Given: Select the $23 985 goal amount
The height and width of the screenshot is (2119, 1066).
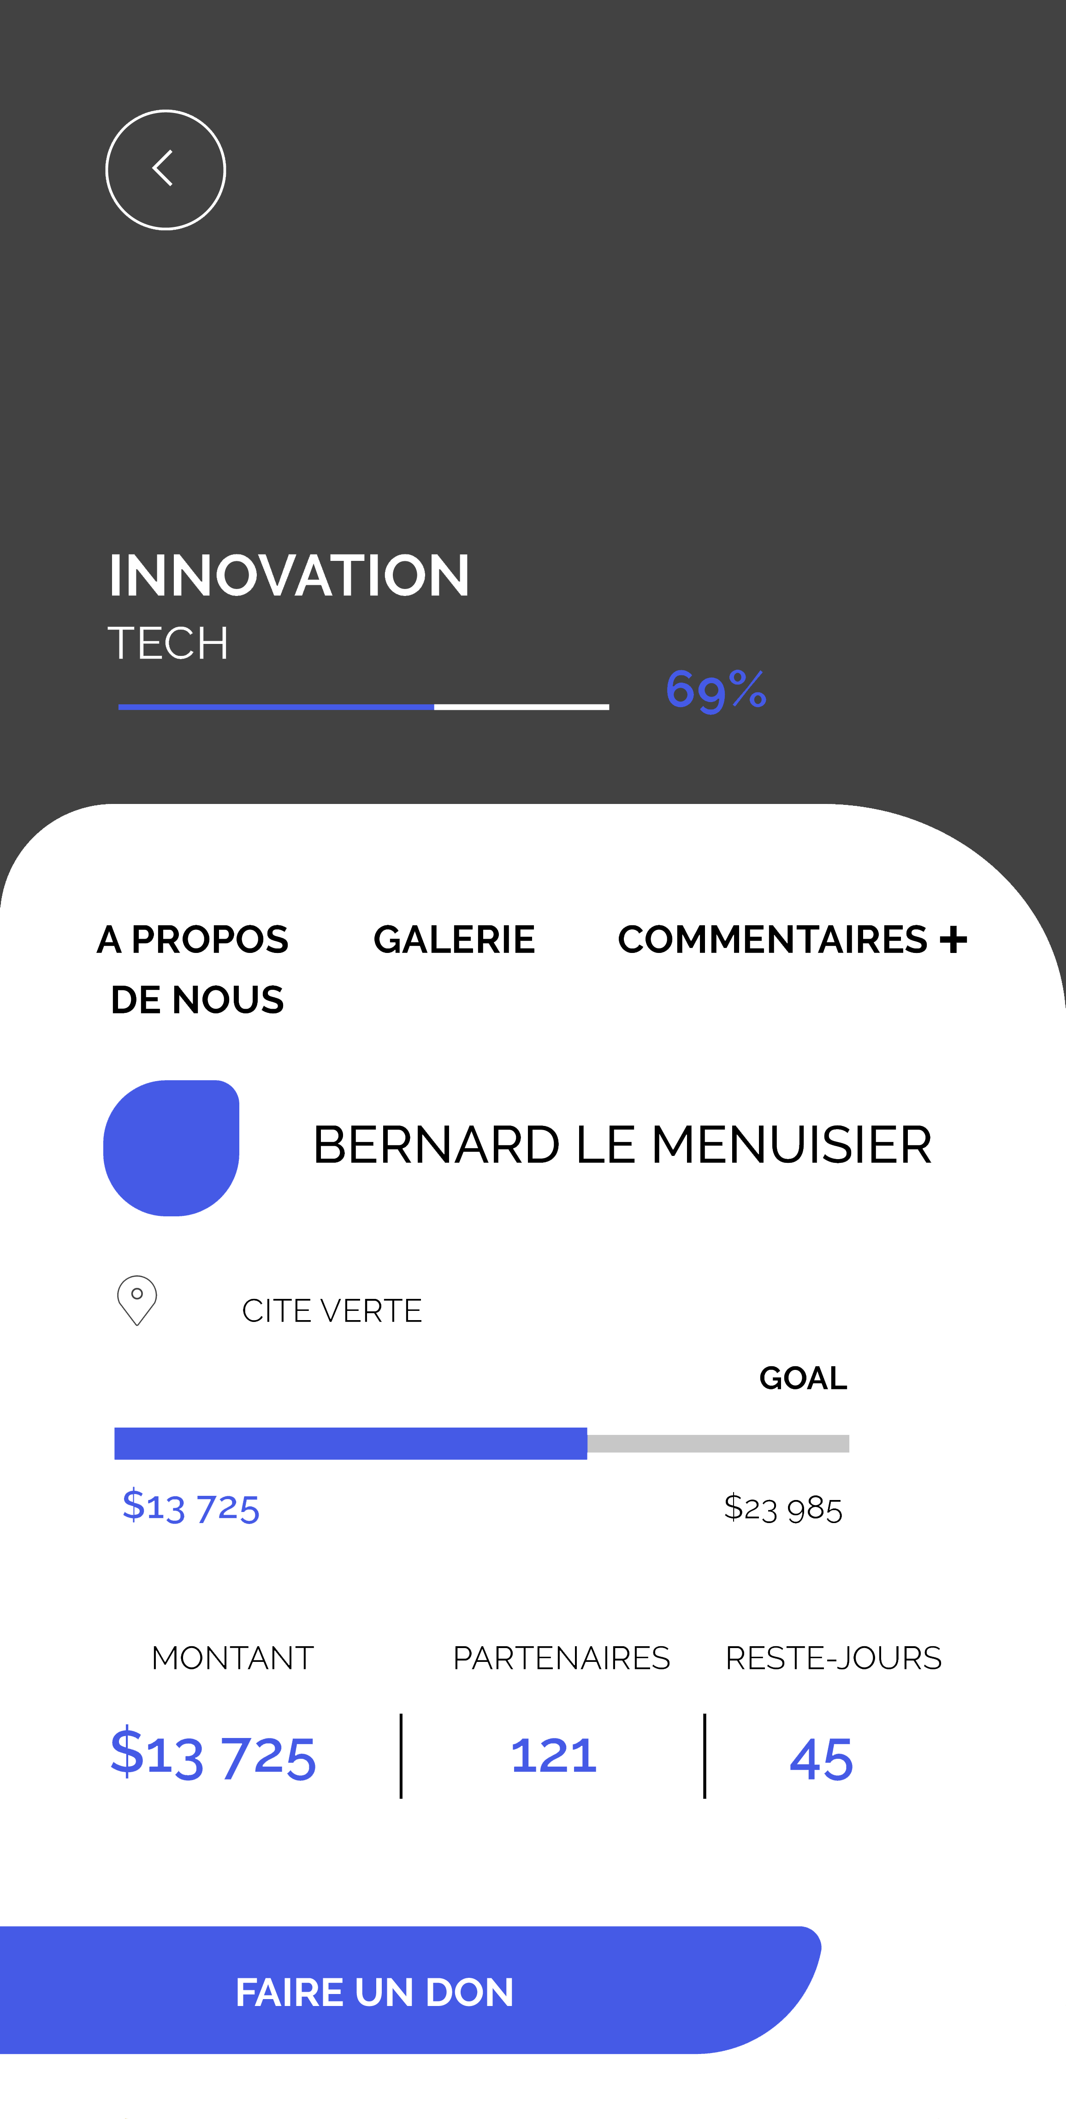Looking at the screenshot, I should (x=783, y=1508).
